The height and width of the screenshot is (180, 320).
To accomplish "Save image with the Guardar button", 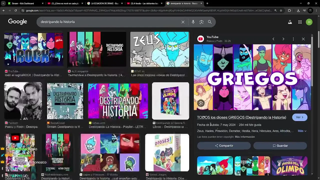I will click(280, 146).
